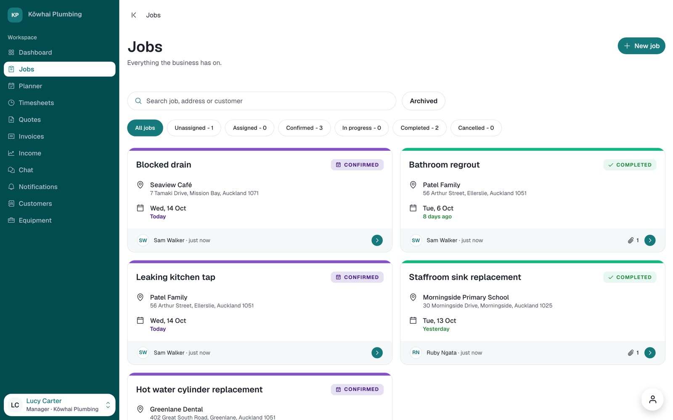Select the All jobs filter
Image resolution: width=673 pixels, height=420 pixels.
[x=145, y=128]
